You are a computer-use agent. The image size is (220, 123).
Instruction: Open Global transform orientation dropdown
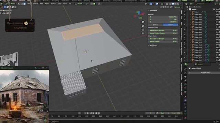[x=80, y=4]
